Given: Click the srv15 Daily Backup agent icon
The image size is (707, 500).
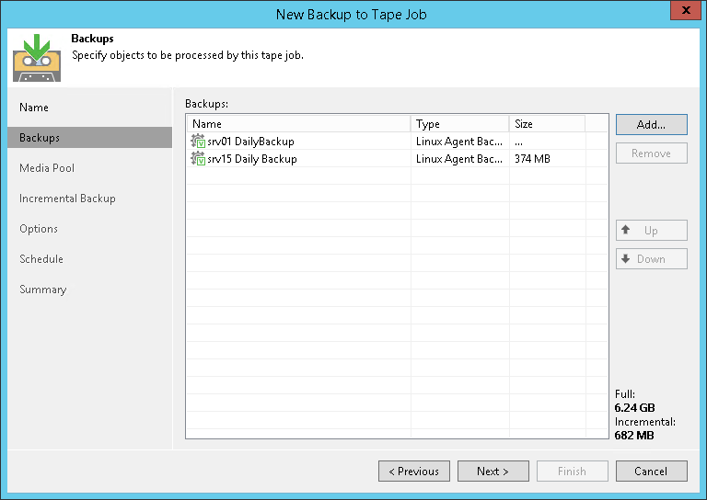Looking at the screenshot, I should click(198, 159).
